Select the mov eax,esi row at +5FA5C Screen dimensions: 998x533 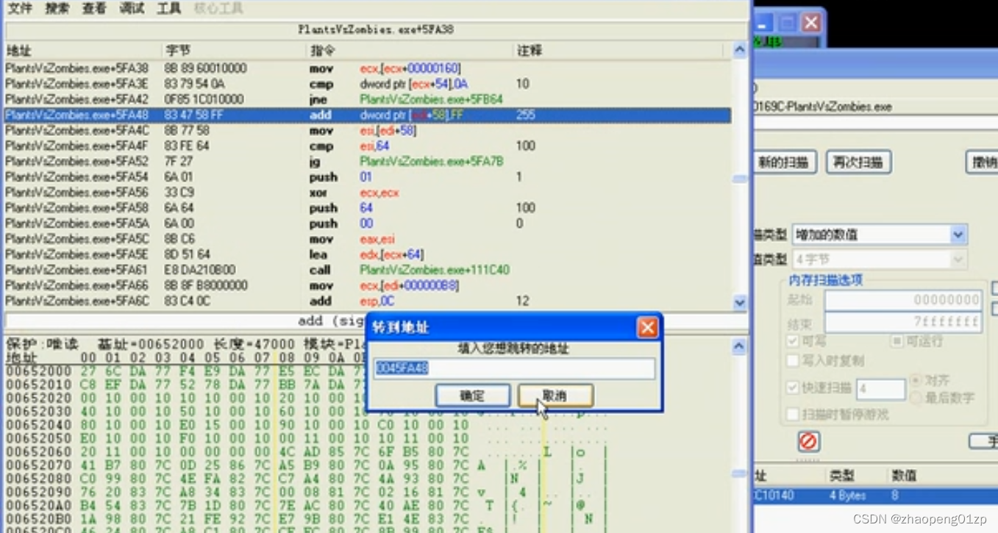click(x=368, y=239)
